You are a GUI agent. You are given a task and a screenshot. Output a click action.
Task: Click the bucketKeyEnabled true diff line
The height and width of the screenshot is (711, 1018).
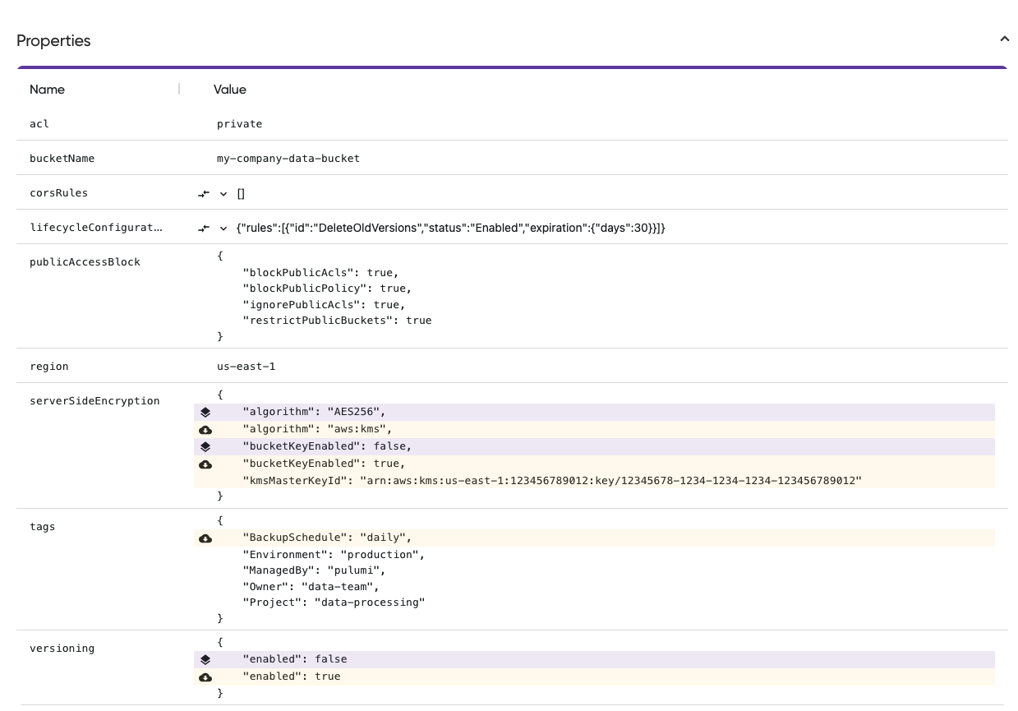pos(594,464)
